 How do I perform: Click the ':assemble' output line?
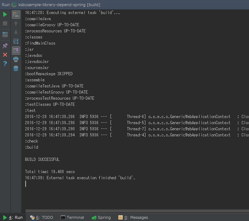click(x=35, y=80)
